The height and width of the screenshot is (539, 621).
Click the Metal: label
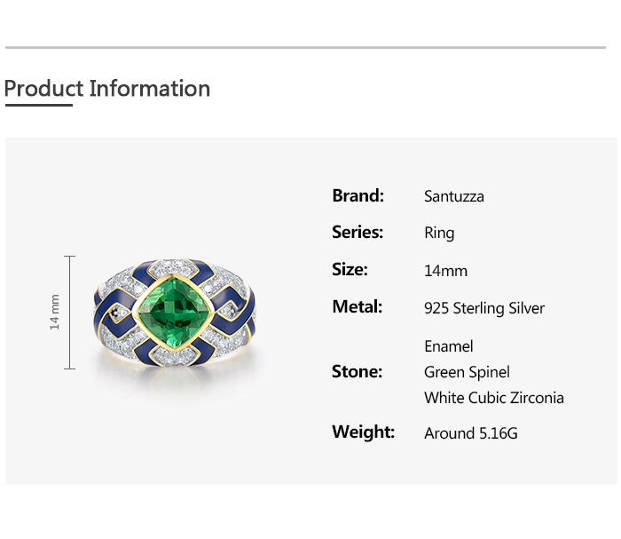(x=357, y=307)
